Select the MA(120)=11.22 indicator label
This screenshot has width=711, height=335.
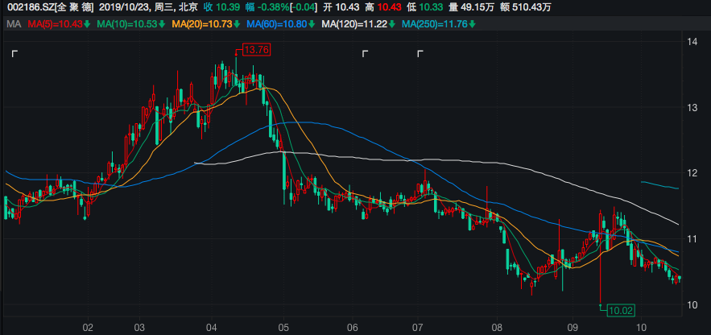tap(353, 24)
